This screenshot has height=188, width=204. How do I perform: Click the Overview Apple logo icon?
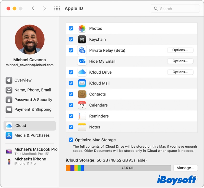pos(9,80)
